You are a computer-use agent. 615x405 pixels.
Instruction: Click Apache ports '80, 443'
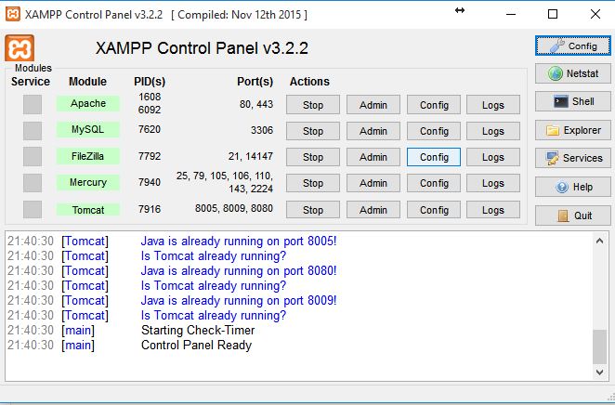pyautogui.click(x=256, y=104)
